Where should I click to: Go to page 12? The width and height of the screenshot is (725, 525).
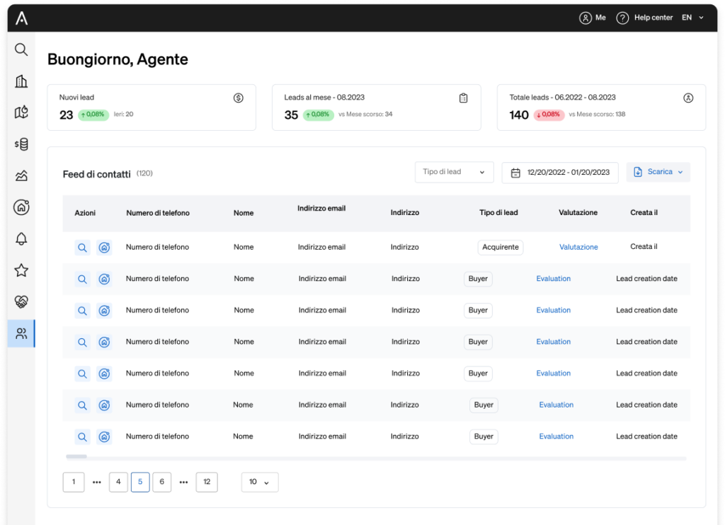click(207, 482)
